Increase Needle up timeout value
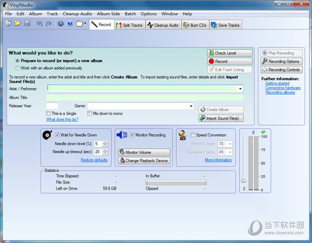 click(105, 150)
